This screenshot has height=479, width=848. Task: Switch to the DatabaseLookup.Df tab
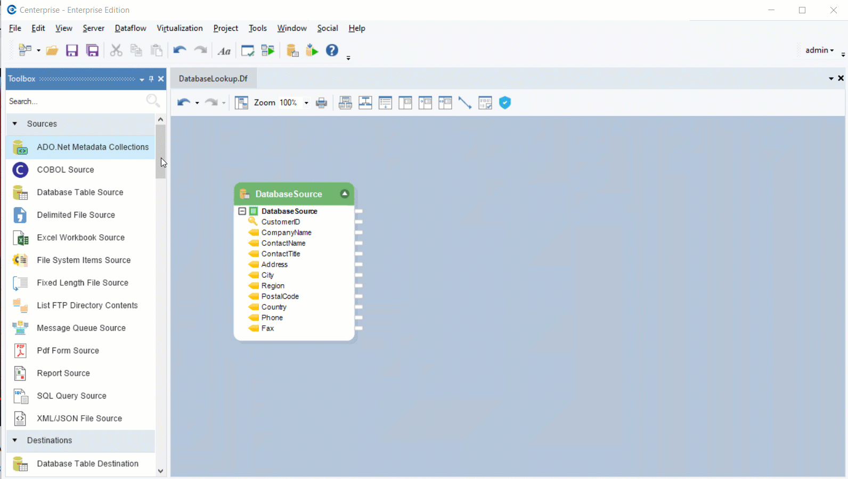[213, 79]
